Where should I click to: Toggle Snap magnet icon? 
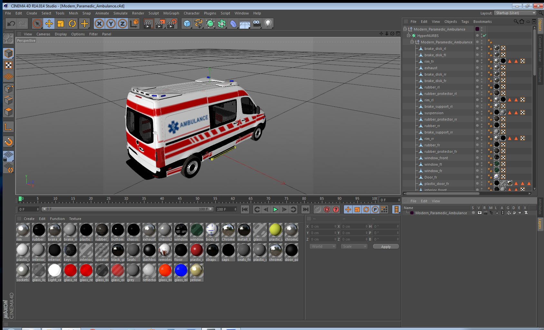8,142
